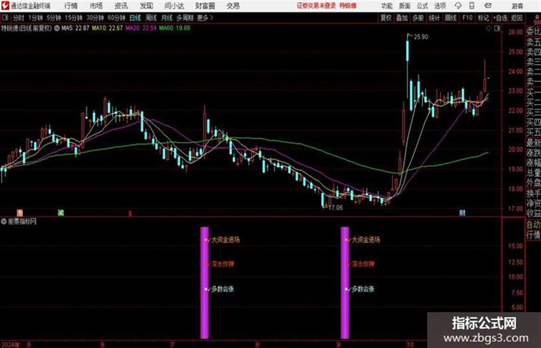
Task: Open the F10 company info button
Action: tap(468, 18)
